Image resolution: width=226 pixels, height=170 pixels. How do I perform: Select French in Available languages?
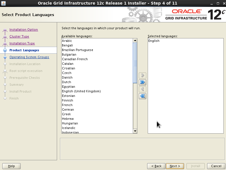pos(97,105)
